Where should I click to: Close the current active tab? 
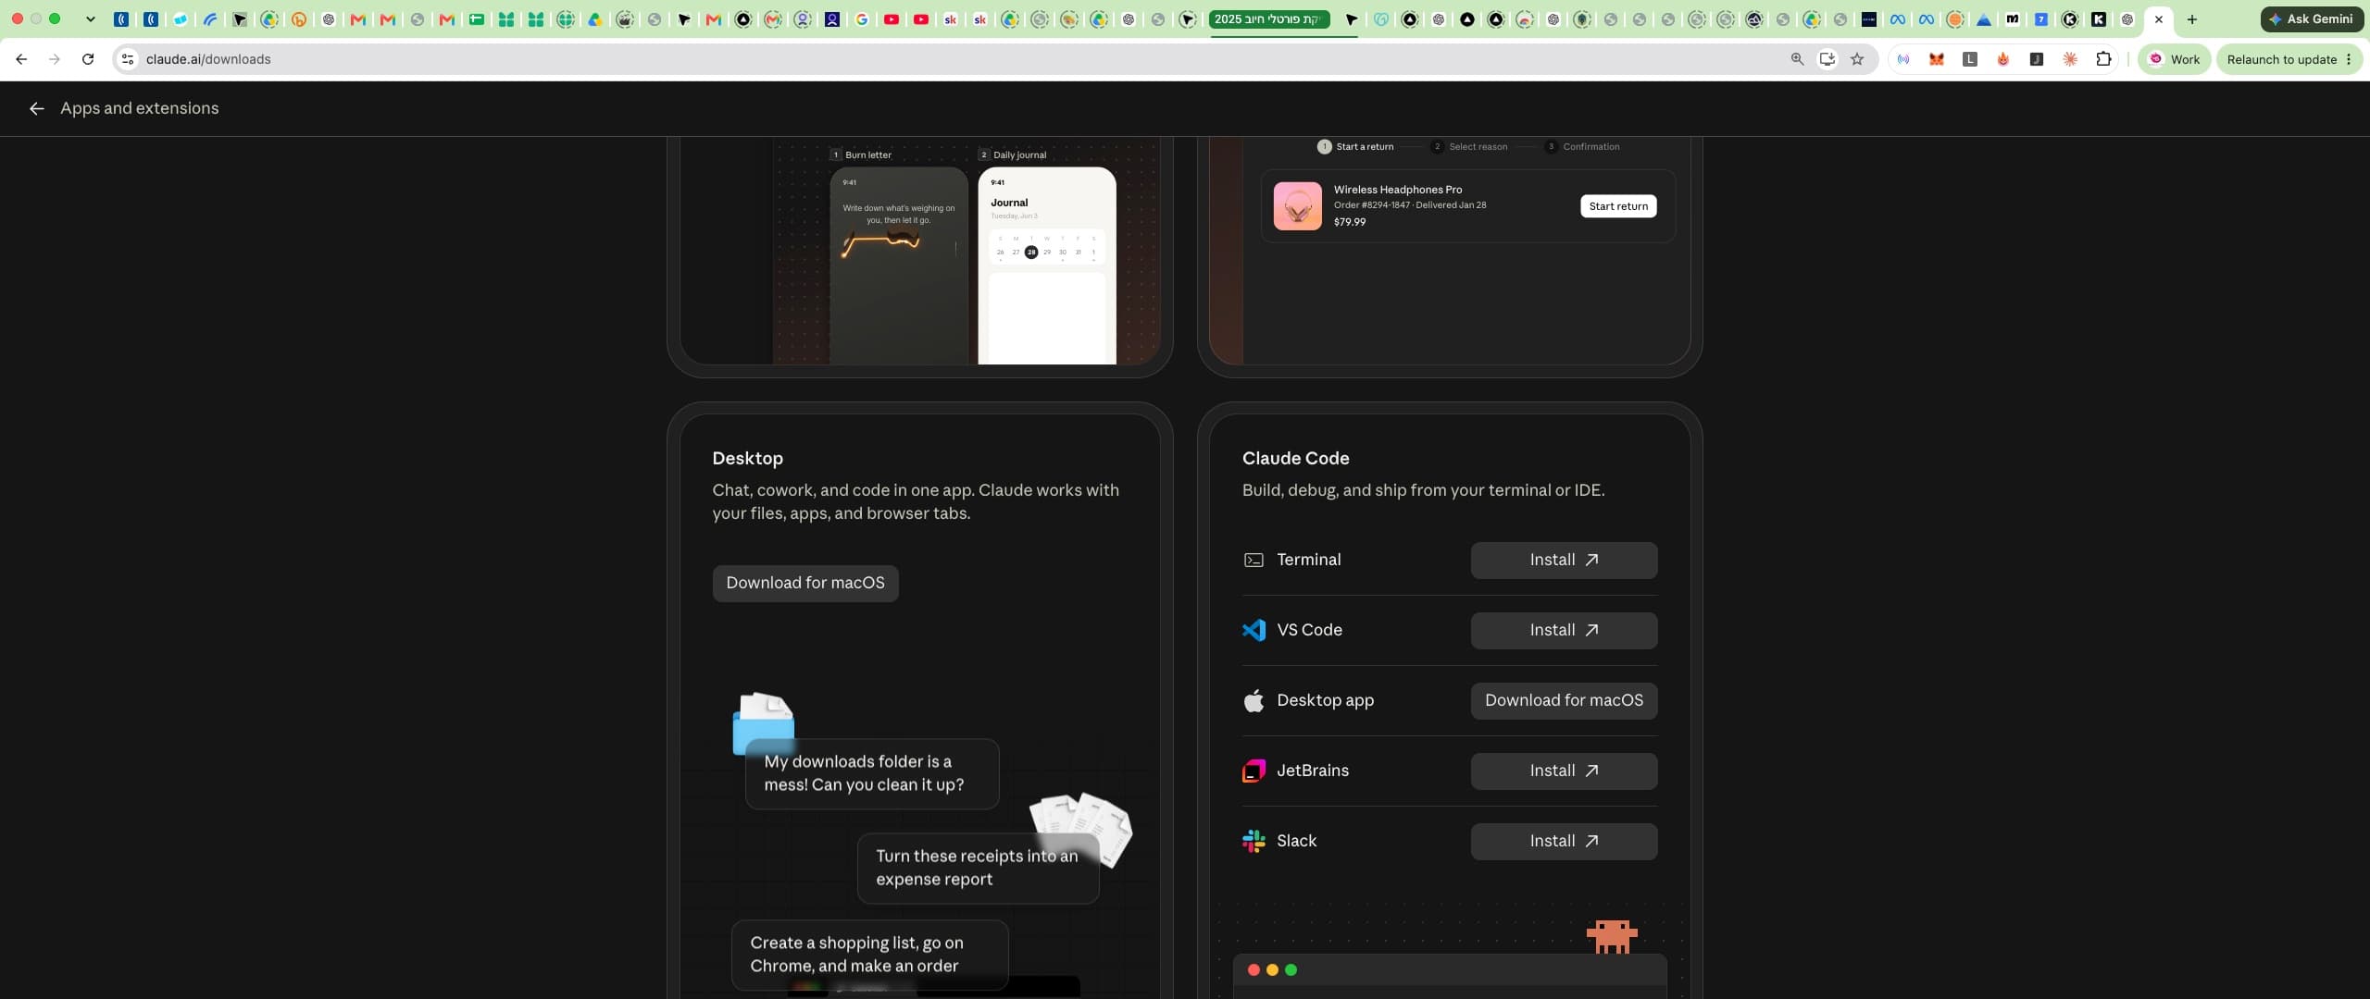coord(2158,19)
